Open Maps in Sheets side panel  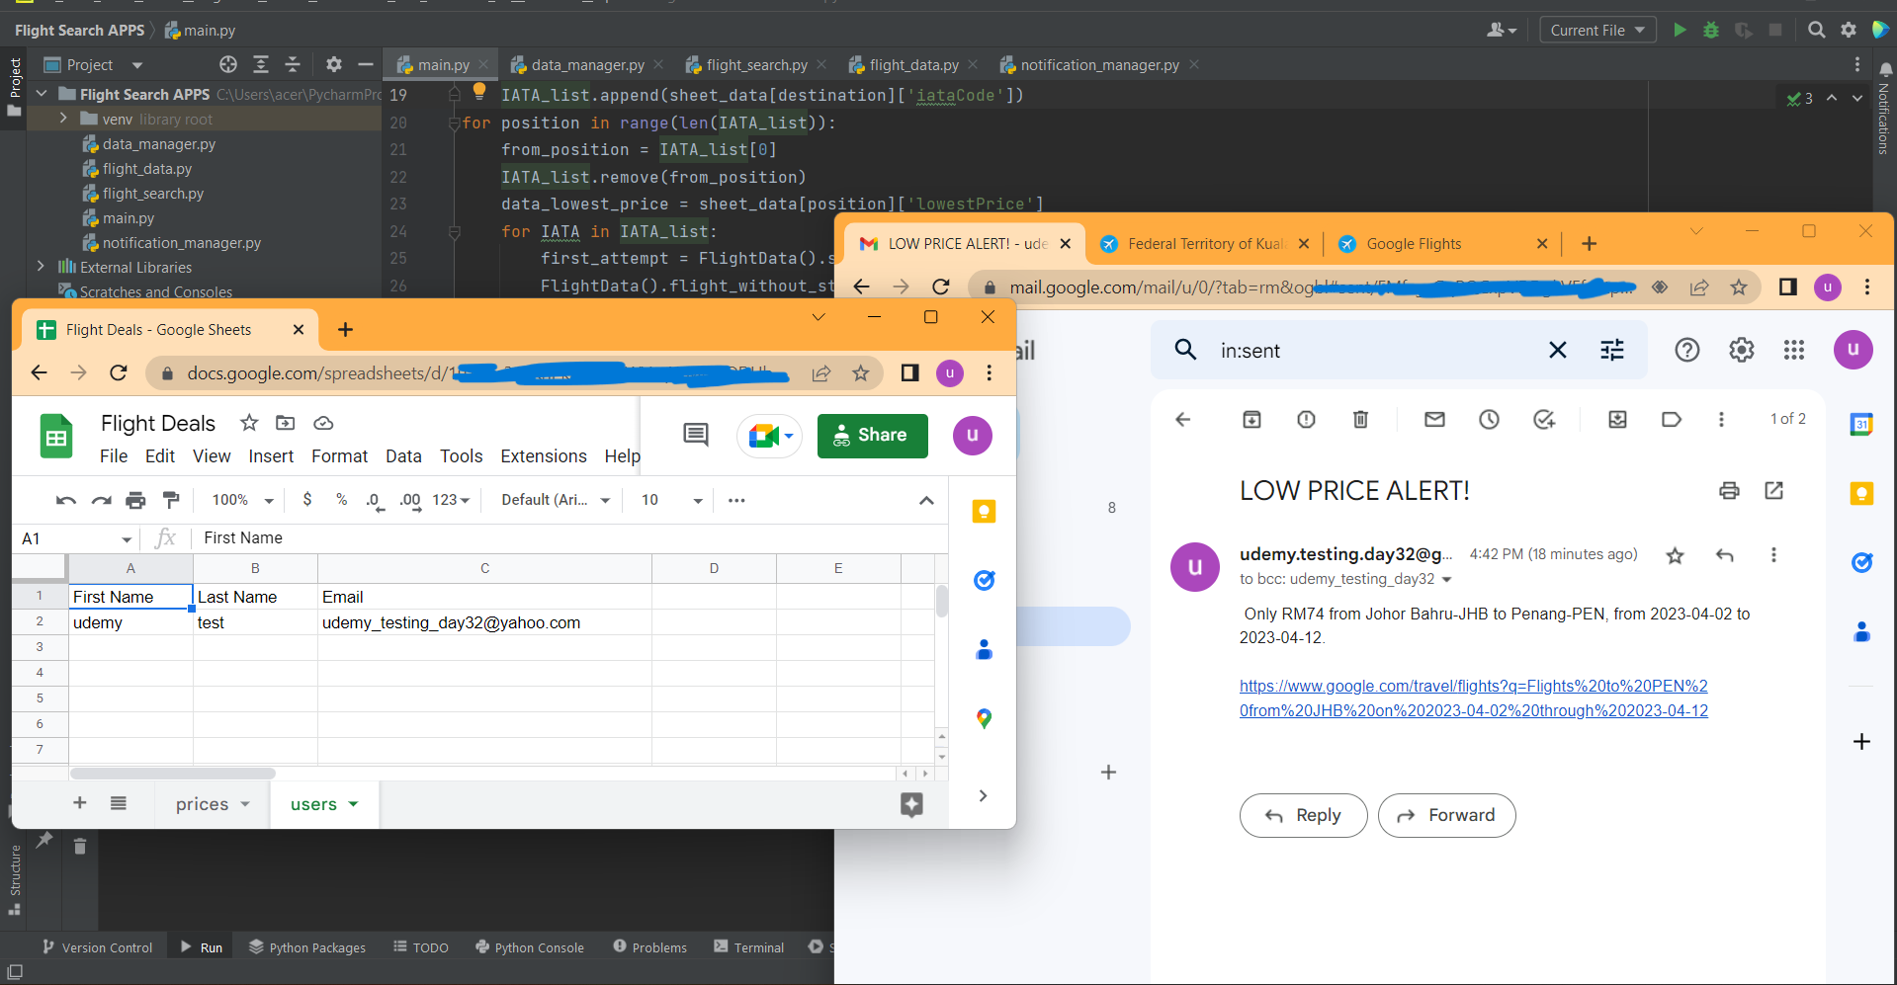[x=984, y=718]
